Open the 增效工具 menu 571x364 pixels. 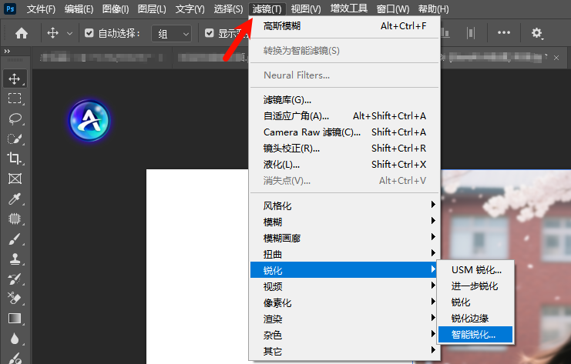point(349,8)
